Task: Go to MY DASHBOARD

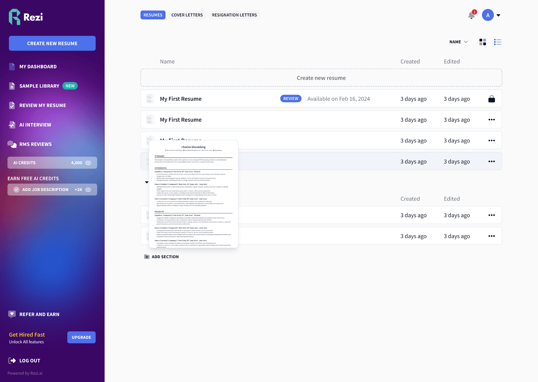Action: pyautogui.click(x=38, y=66)
